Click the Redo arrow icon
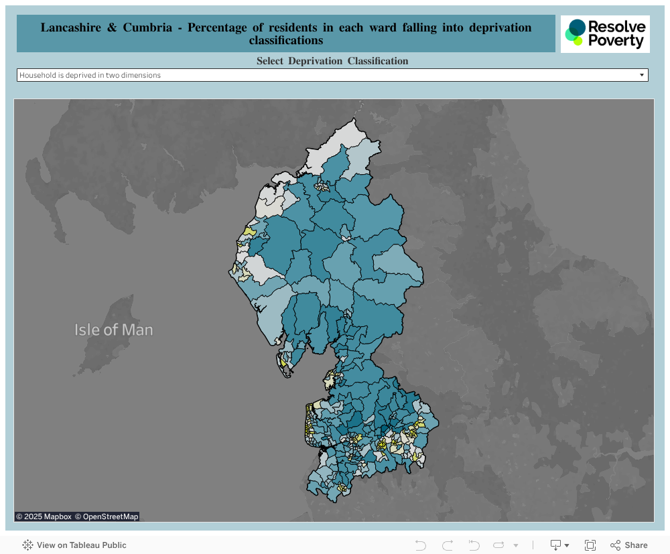The image size is (670, 554). point(448,545)
